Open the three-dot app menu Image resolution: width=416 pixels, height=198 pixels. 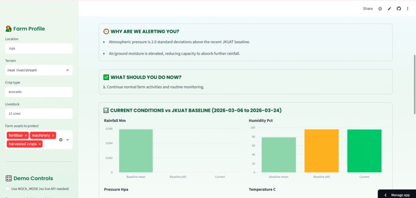pos(408,9)
